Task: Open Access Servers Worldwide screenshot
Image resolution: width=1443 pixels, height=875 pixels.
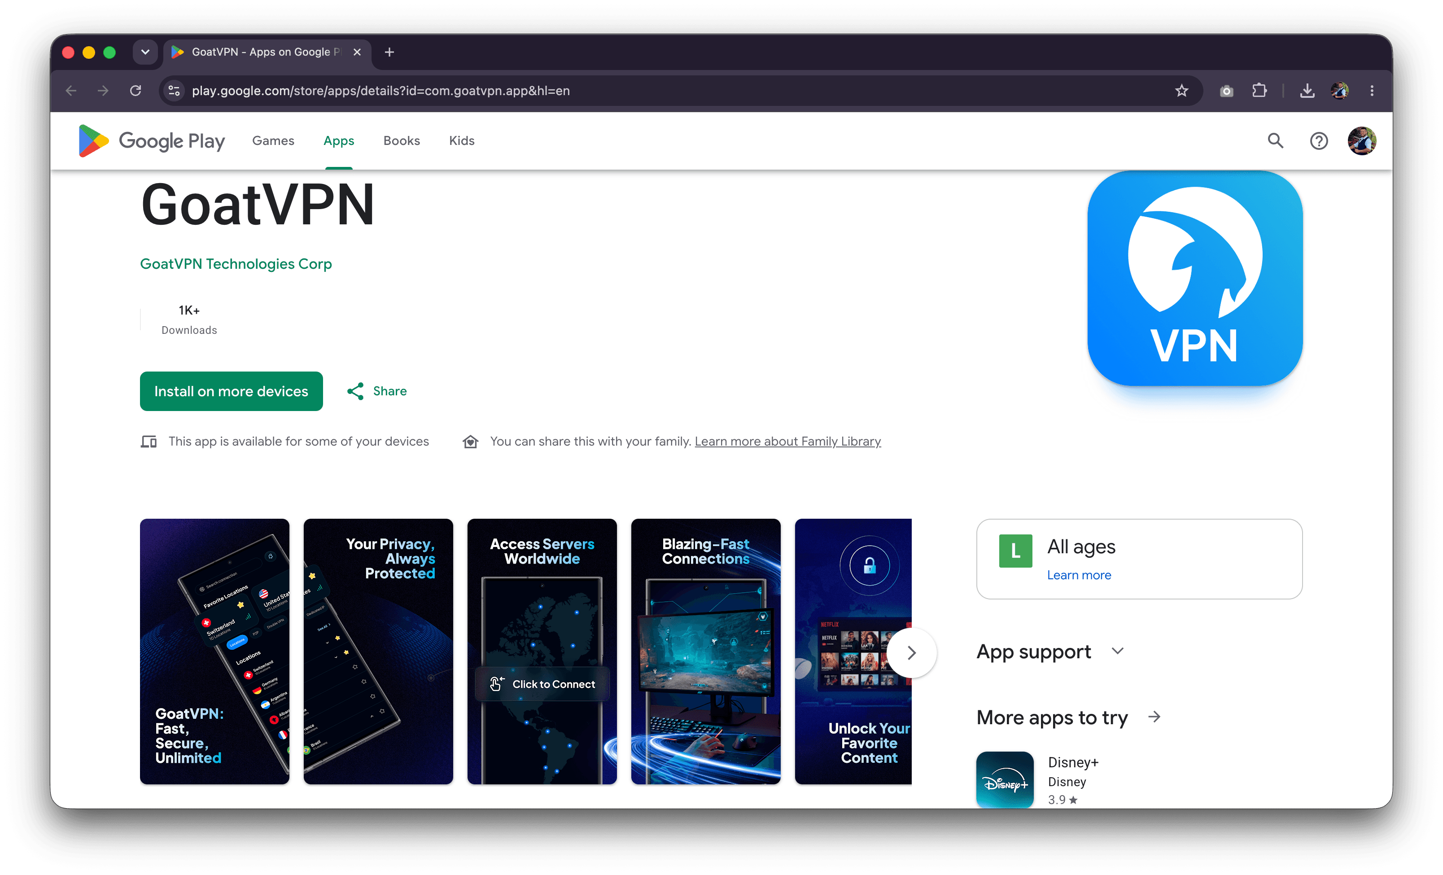Action: tap(542, 651)
